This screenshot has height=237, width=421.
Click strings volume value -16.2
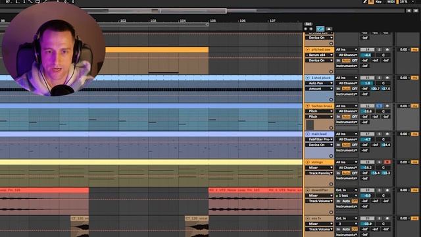click(x=367, y=168)
